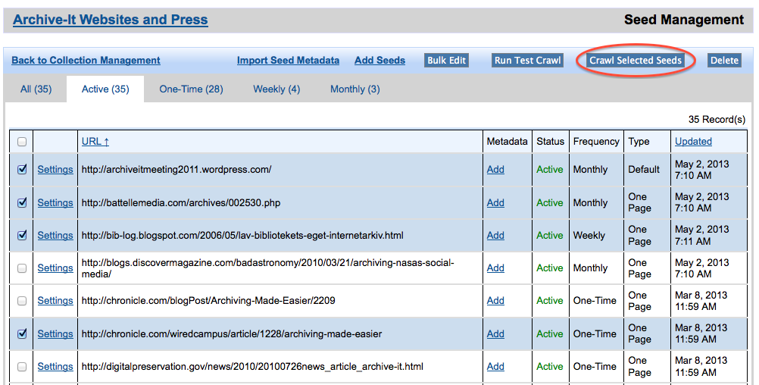Uncheck the archiveitmeeting2011.wordpress.com seed checkbox
759x385 pixels.
point(22,170)
